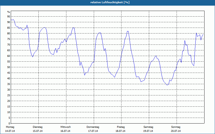The height and width of the screenshot is (134, 215).
Task: Click the '%' unit label on y-axis
Action: 9,12
